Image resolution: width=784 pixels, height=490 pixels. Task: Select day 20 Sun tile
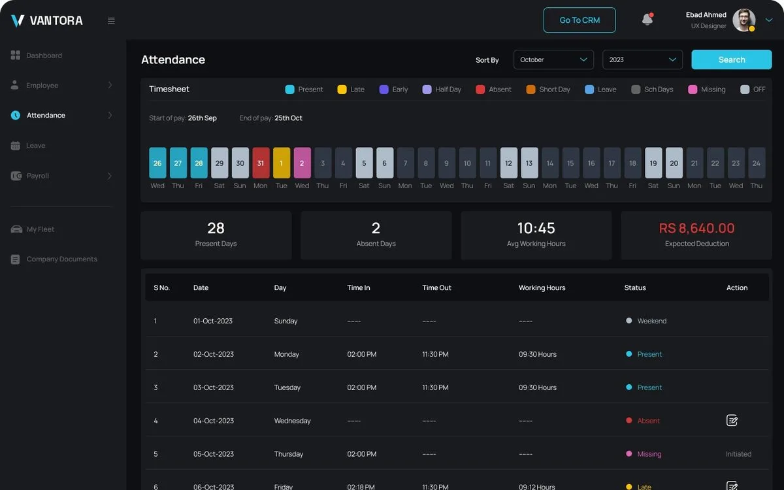coord(674,163)
